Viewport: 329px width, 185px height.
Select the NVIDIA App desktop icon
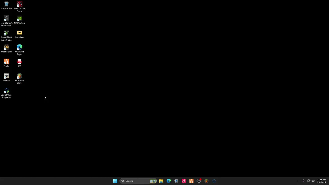pyautogui.click(x=19, y=20)
